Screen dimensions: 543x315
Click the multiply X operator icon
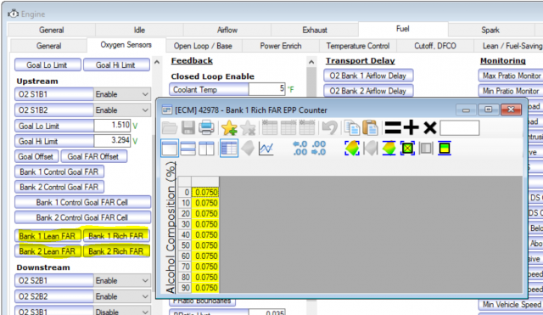(430, 128)
